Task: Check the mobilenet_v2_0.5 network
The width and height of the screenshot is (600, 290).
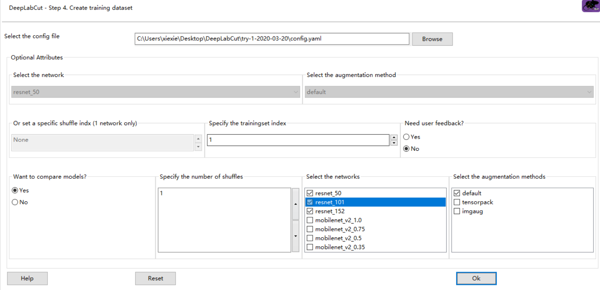Action: 310,238
